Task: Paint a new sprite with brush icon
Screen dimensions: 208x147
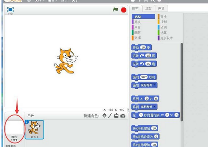Action: point(110,115)
